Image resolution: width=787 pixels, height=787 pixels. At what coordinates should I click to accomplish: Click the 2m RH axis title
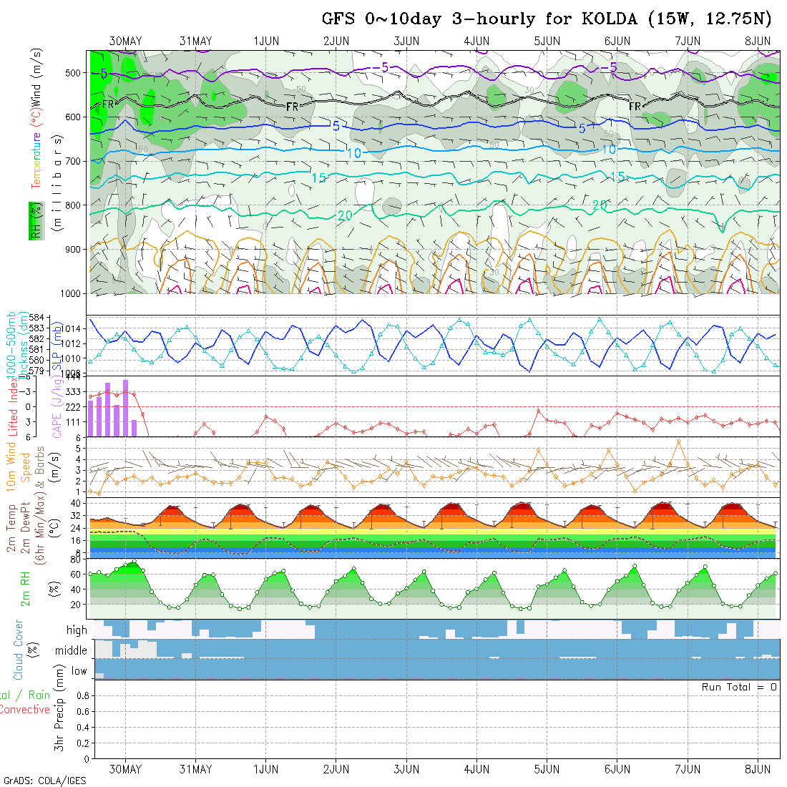click(26, 587)
